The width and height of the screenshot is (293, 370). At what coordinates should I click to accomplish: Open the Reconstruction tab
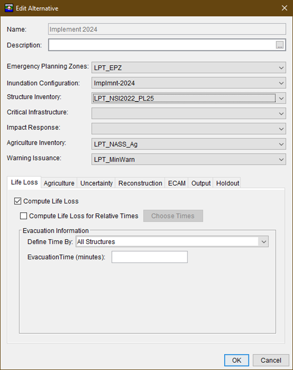(140, 183)
